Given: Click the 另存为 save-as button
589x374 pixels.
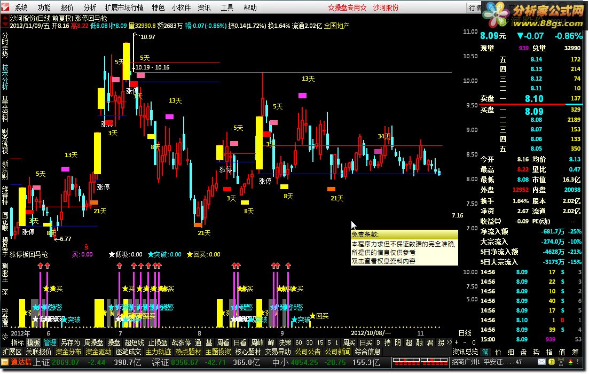Looking at the screenshot, I should coord(70,342).
